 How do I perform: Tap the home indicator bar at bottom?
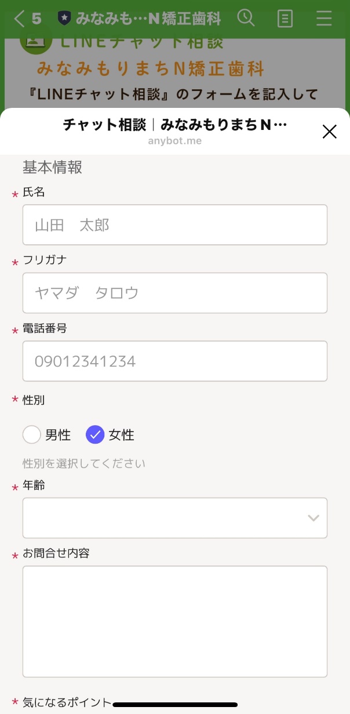(x=175, y=705)
